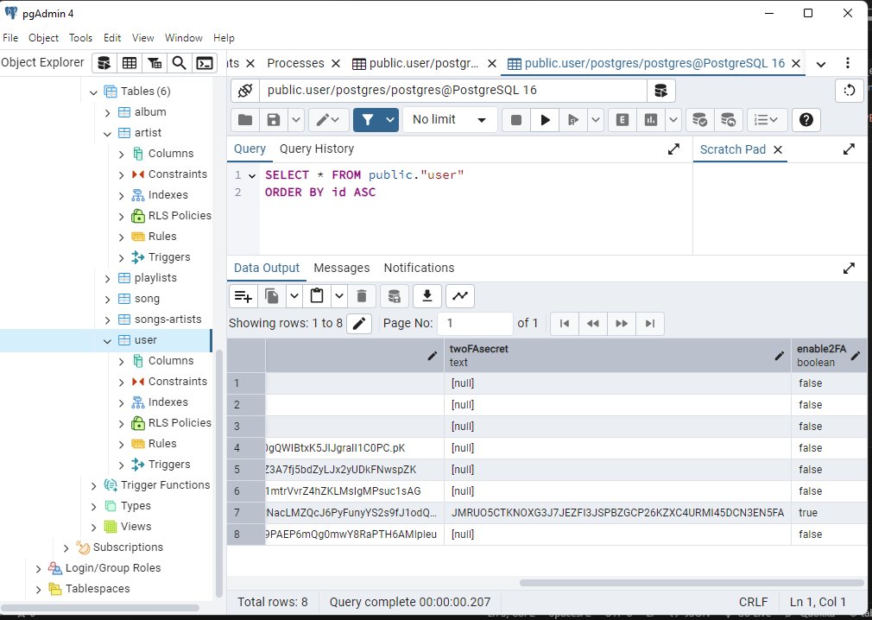
Task: Click the horizontal scrollbar under data grid
Action: point(692,583)
